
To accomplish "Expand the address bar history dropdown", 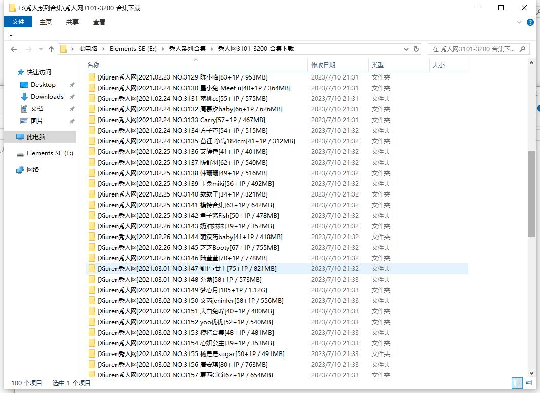I will tap(406, 49).
